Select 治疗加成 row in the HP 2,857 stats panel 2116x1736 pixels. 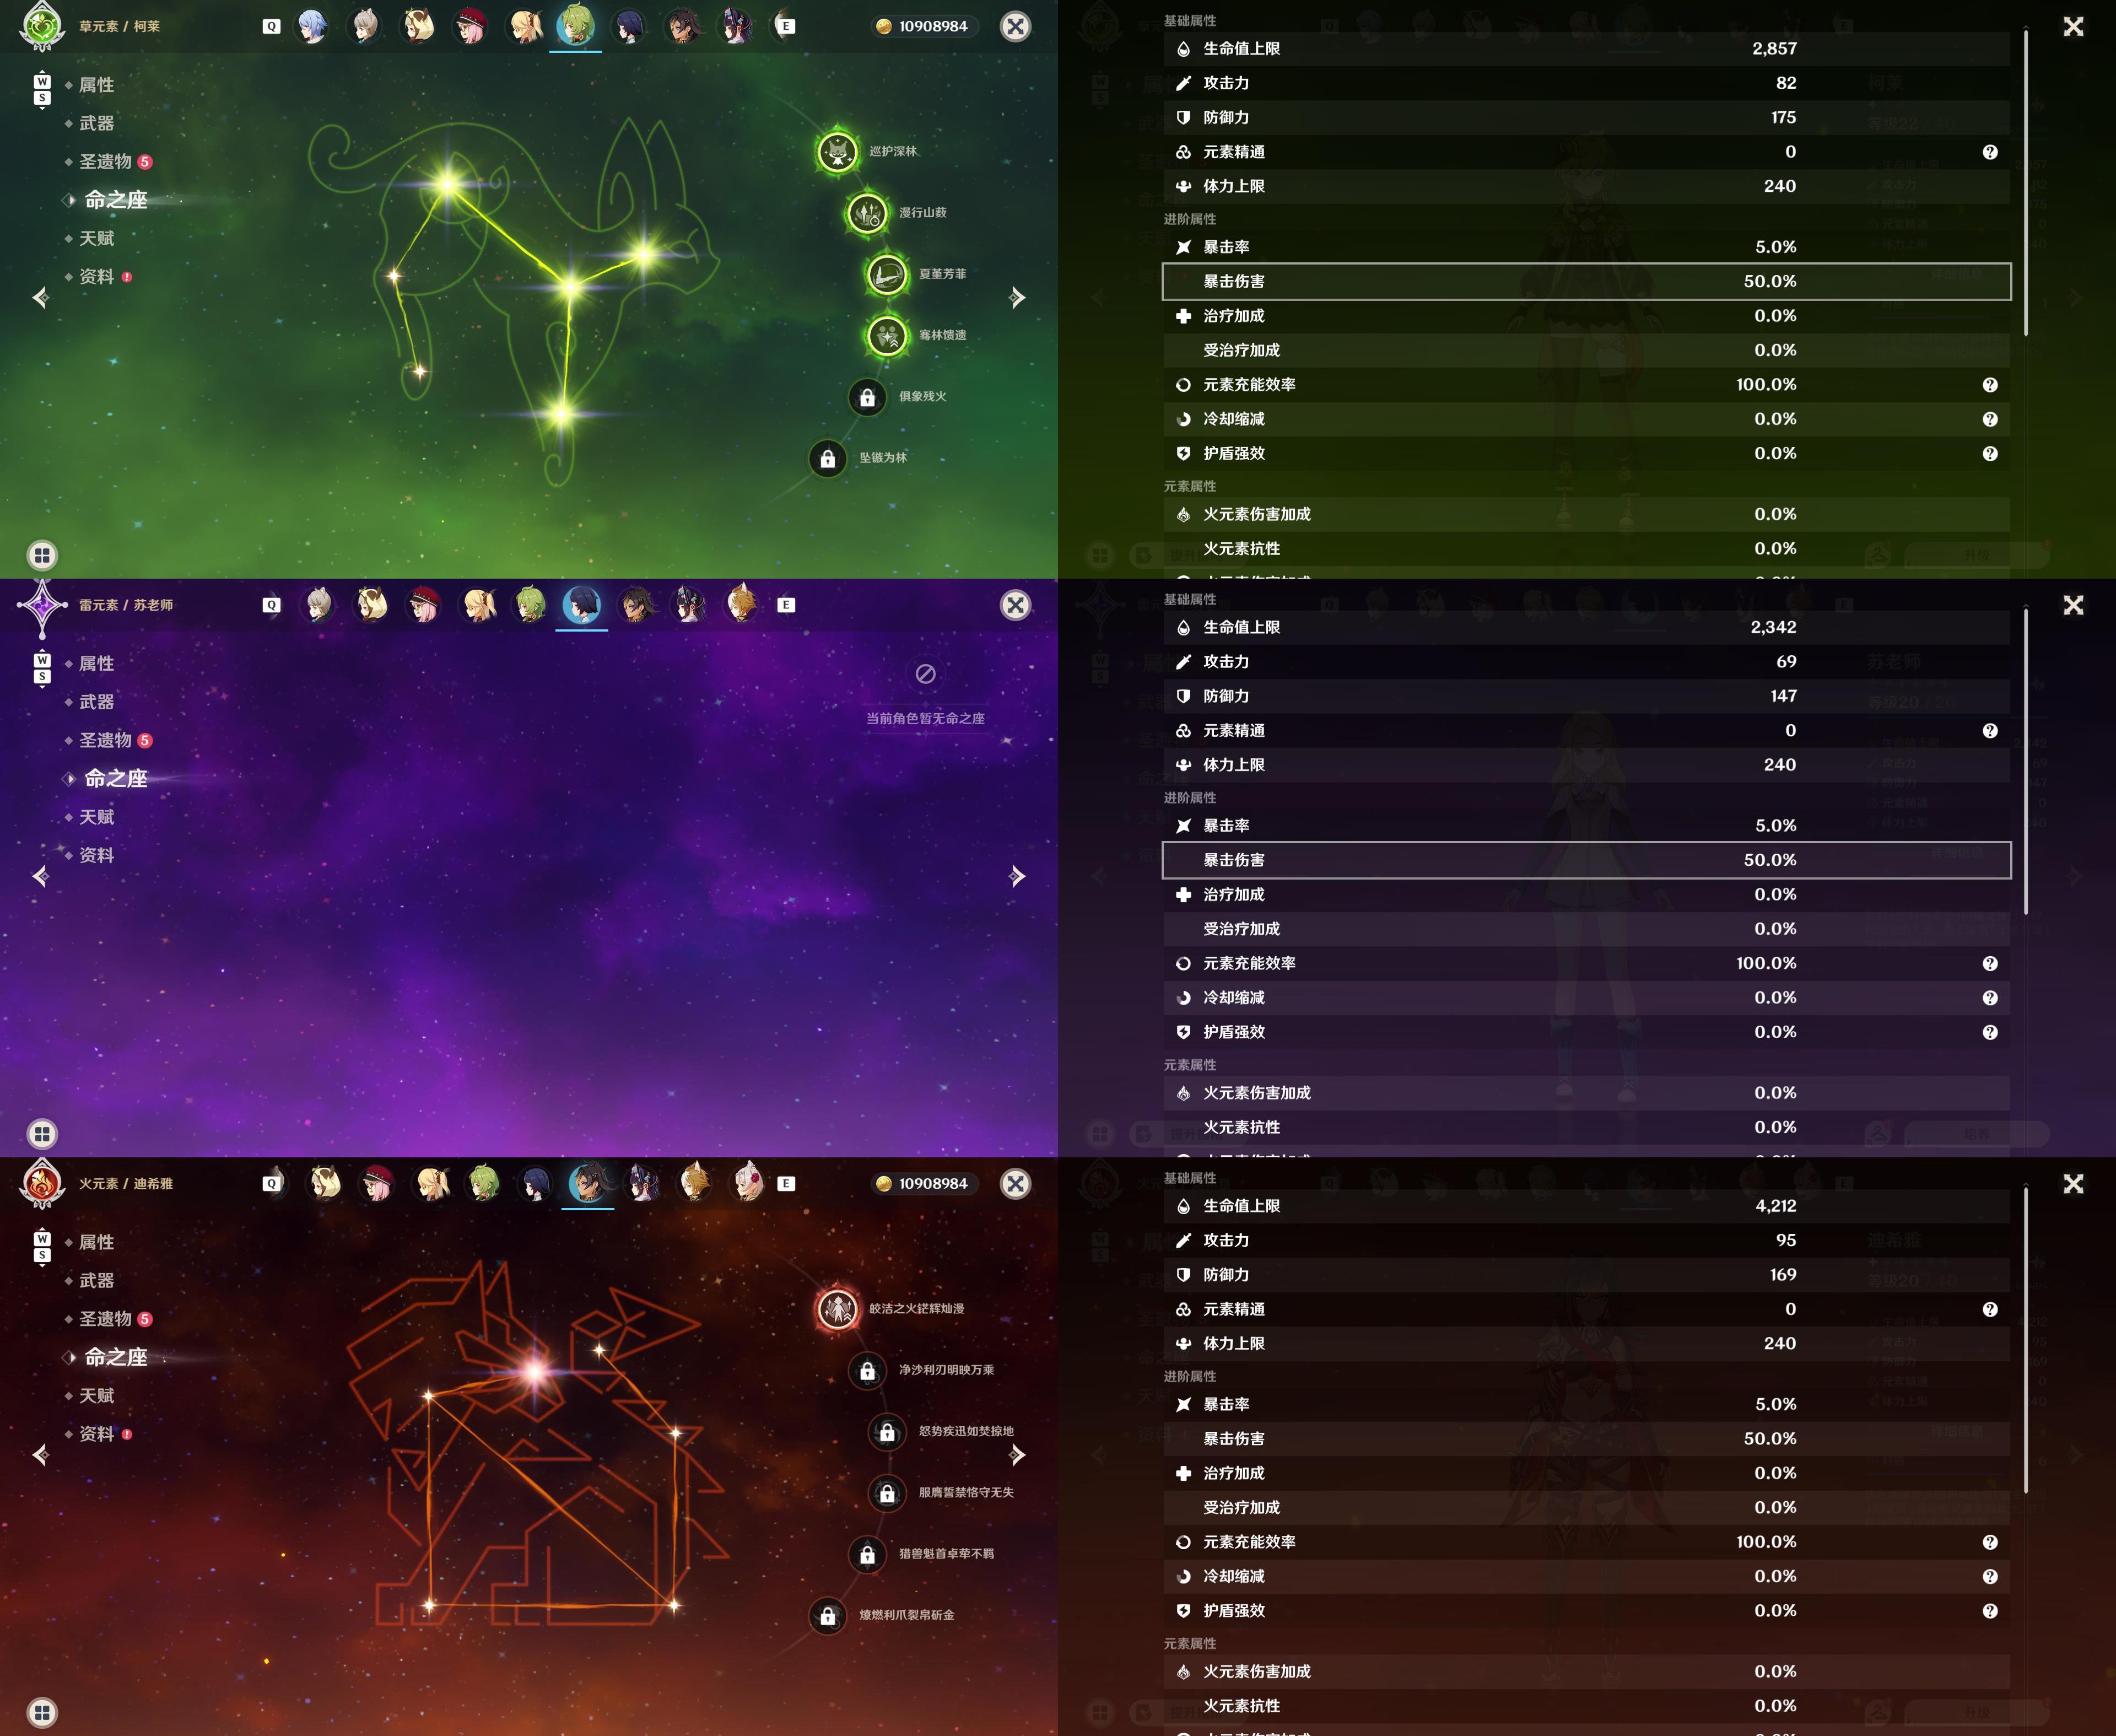tap(1586, 316)
